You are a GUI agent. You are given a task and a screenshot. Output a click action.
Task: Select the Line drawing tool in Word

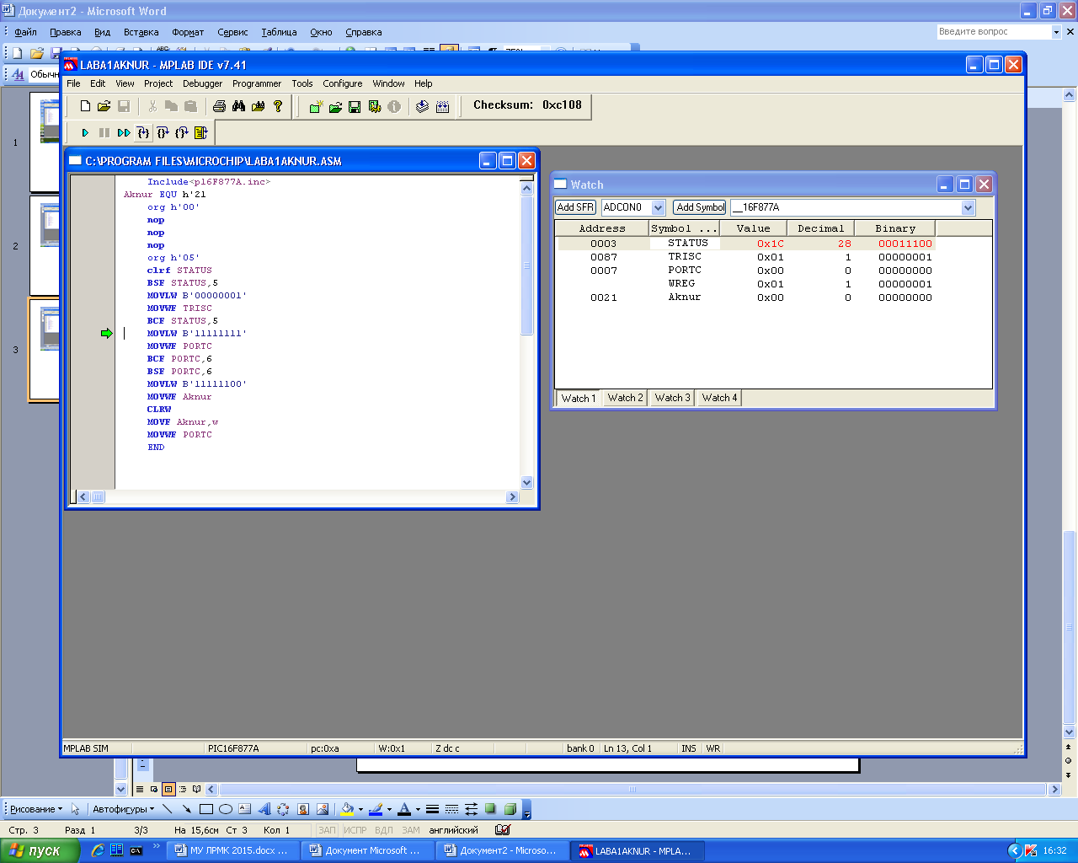(x=167, y=809)
